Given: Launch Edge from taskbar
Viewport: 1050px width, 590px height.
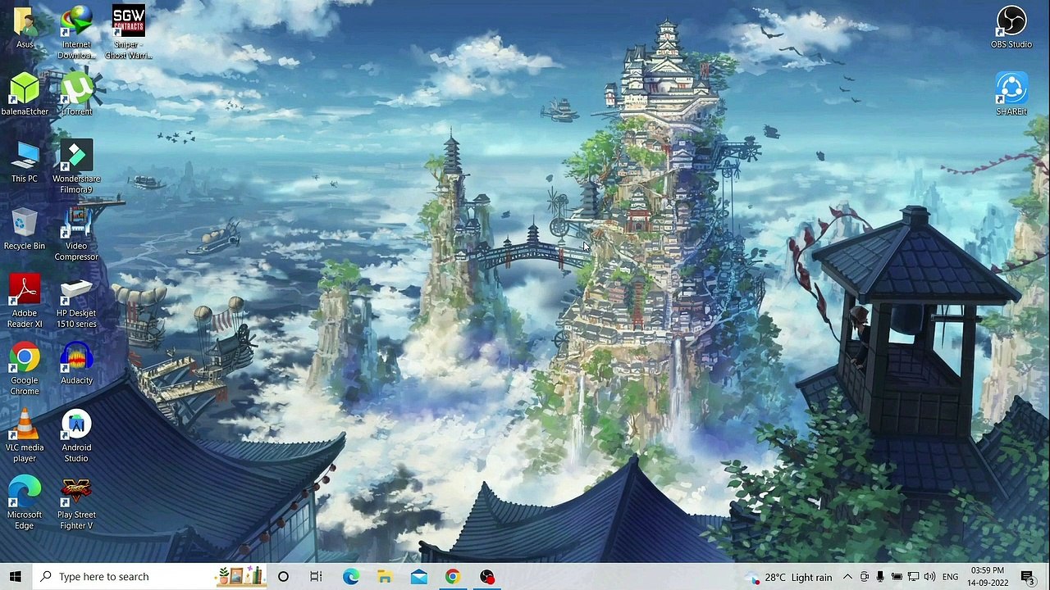Looking at the screenshot, I should point(350,577).
